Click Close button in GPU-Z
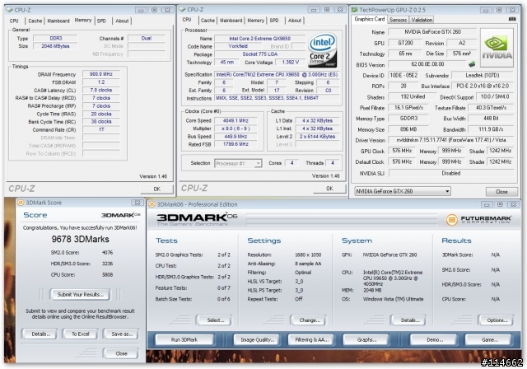The height and width of the screenshot is (369, 527). [x=501, y=192]
